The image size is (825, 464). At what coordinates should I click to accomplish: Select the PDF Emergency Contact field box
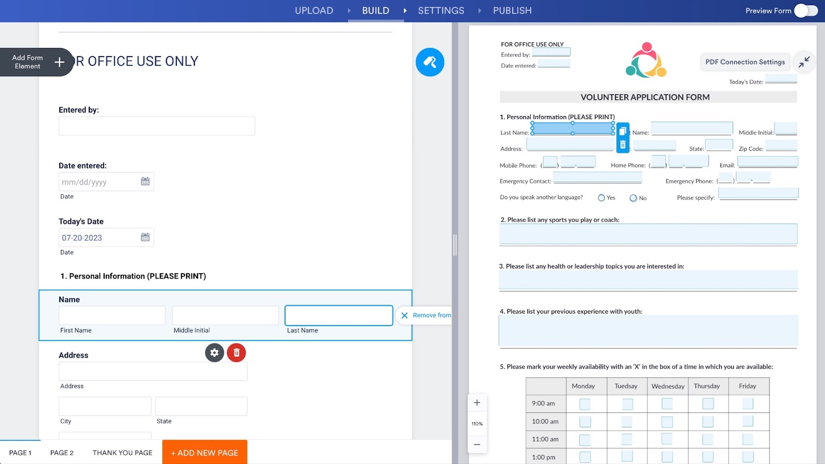tap(598, 178)
